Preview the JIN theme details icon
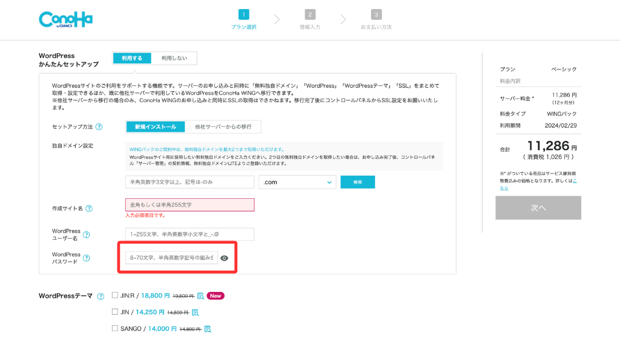This screenshot has height=339, width=620. [x=195, y=312]
